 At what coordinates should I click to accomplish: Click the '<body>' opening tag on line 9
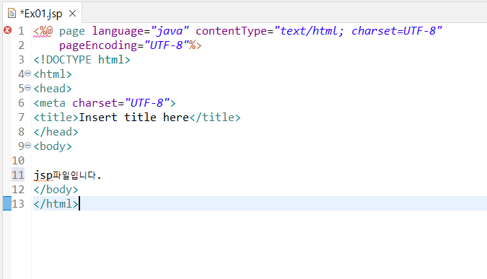pyautogui.click(x=53, y=146)
